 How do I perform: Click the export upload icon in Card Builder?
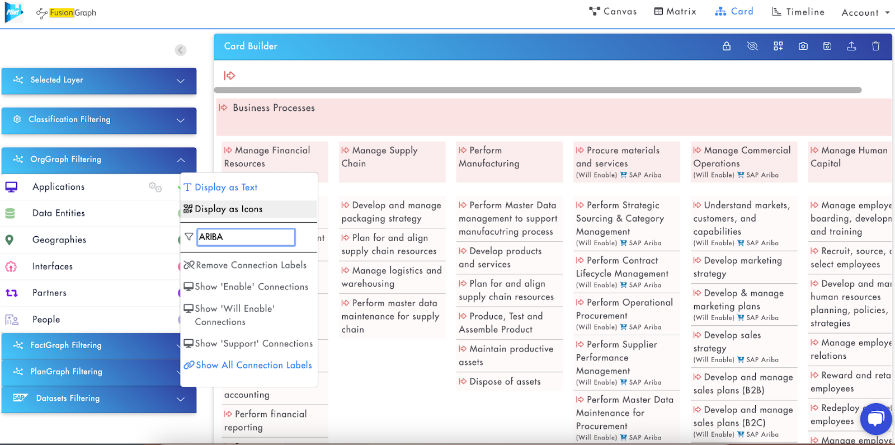click(851, 46)
